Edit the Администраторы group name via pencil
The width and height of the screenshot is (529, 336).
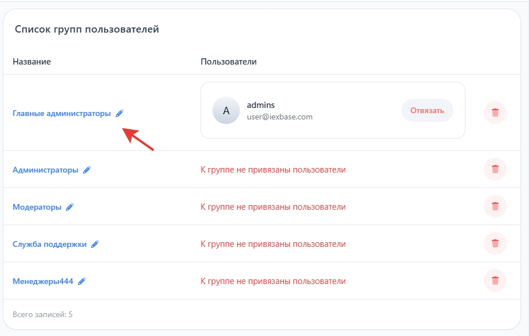[x=87, y=170]
